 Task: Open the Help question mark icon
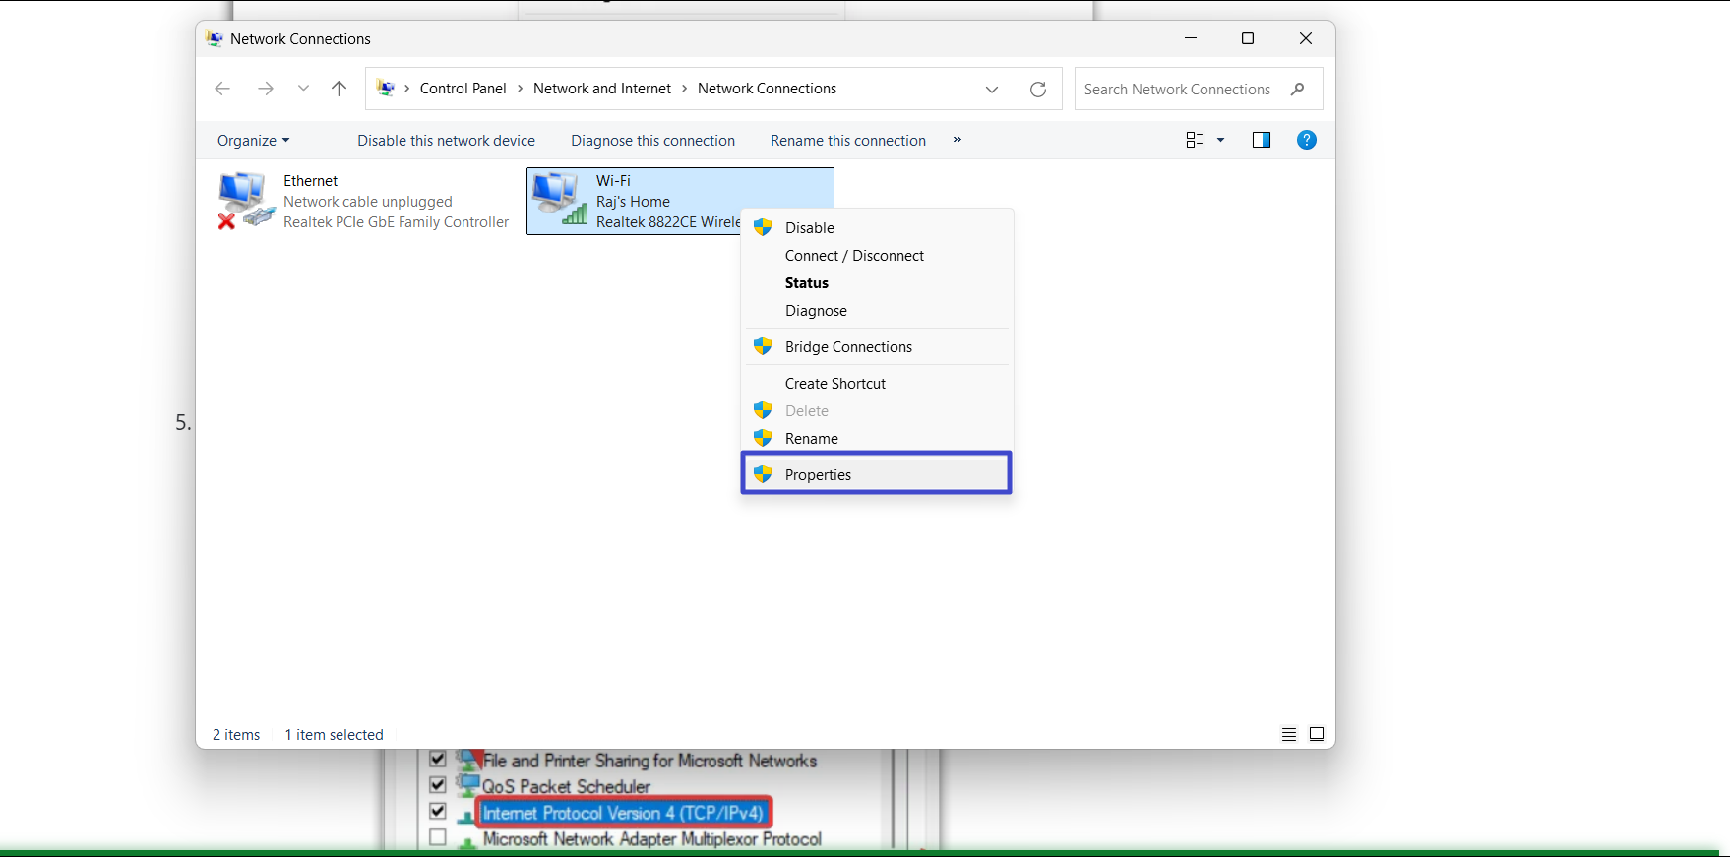click(x=1306, y=140)
